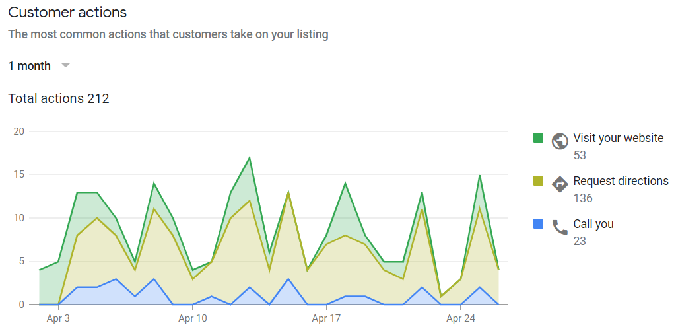Select the Call you legend label
Viewport: 674px width, 331px height.
click(x=593, y=224)
